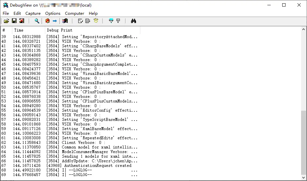The width and height of the screenshot is (307, 181).
Task: Select row 51 'CPlusPlusBaseModel' line
Action: (x=70, y=92)
